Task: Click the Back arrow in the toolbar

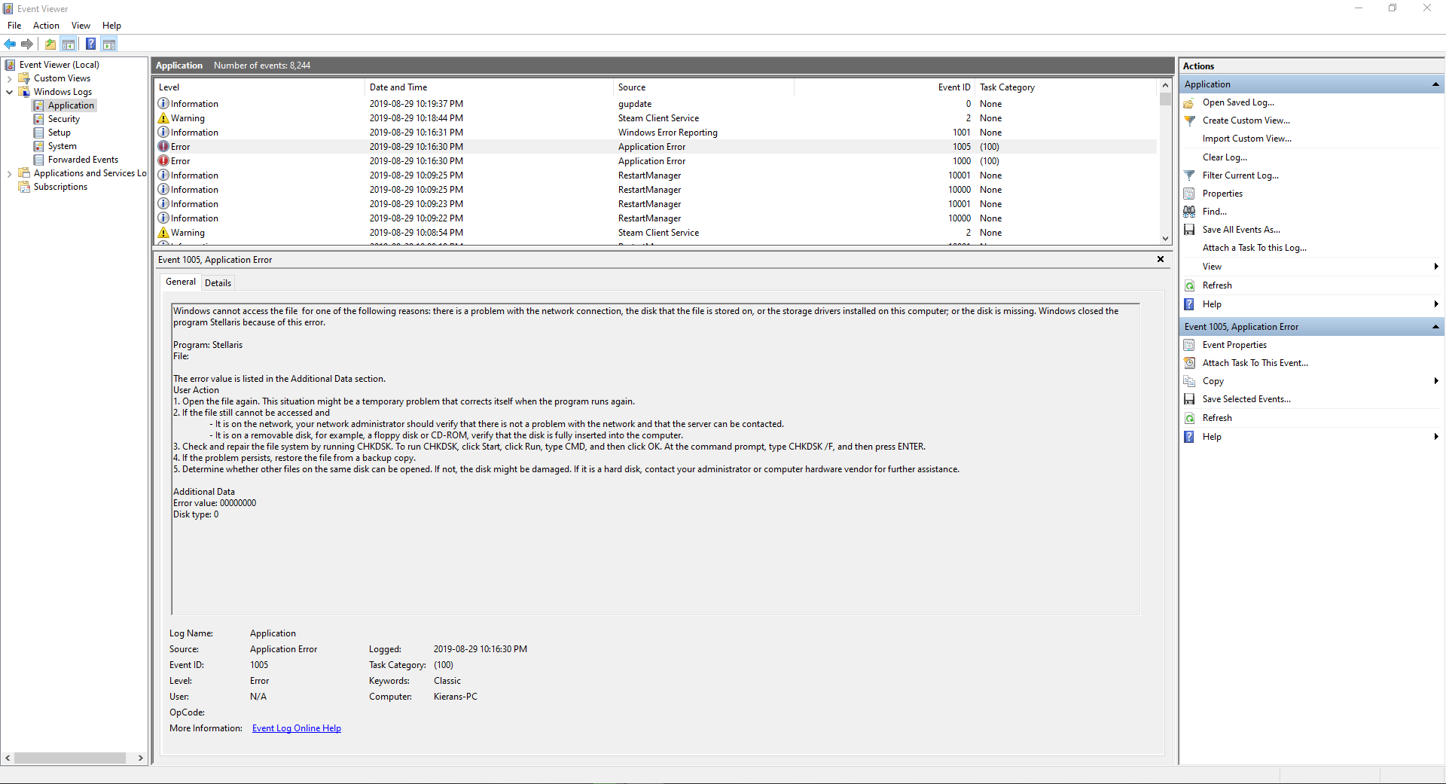Action: coord(10,44)
